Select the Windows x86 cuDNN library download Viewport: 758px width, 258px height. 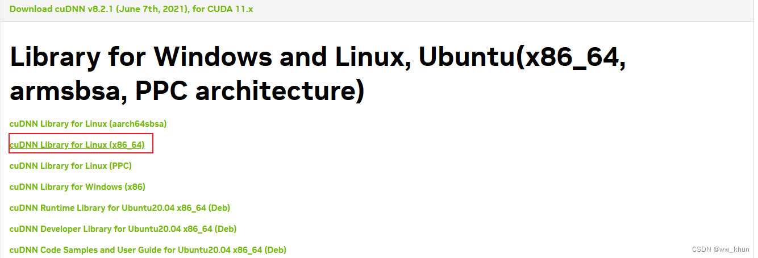pos(78,187)
